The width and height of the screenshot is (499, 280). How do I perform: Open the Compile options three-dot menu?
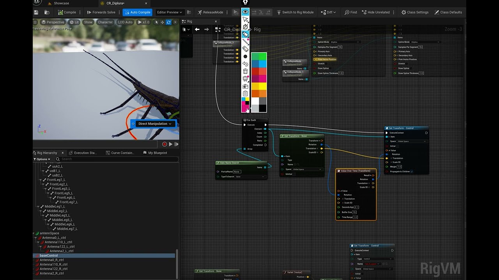[x=81, y=12]
